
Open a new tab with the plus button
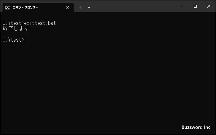click(x=80, y=7)
